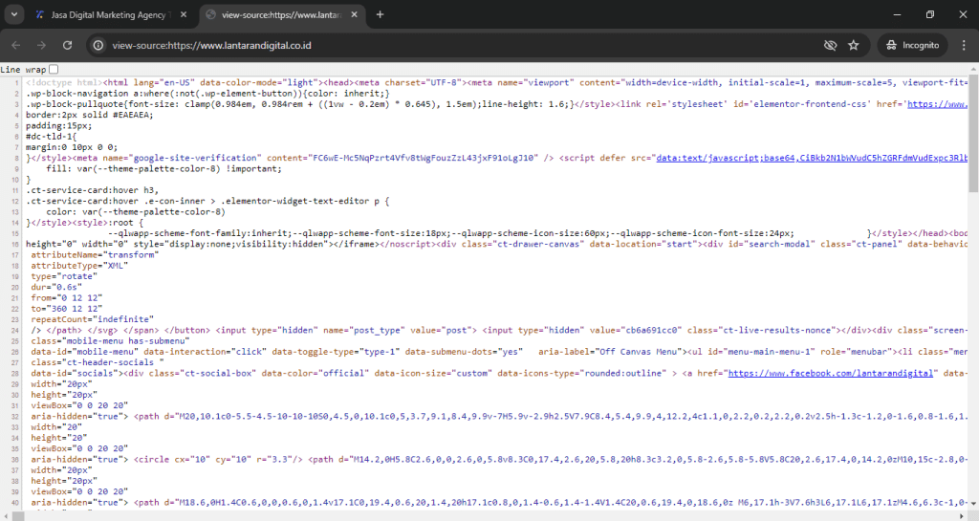
Task: Enable the Line wrap checkbox
Action: click(x=54, y=70)
